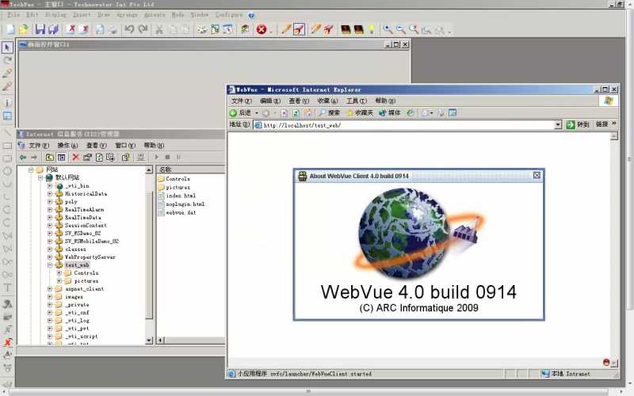Image resolution: width=634 pixels, height=396 pixels.
Task: Click the Save icon in main toolbar
Action: [x=40, y=29]
